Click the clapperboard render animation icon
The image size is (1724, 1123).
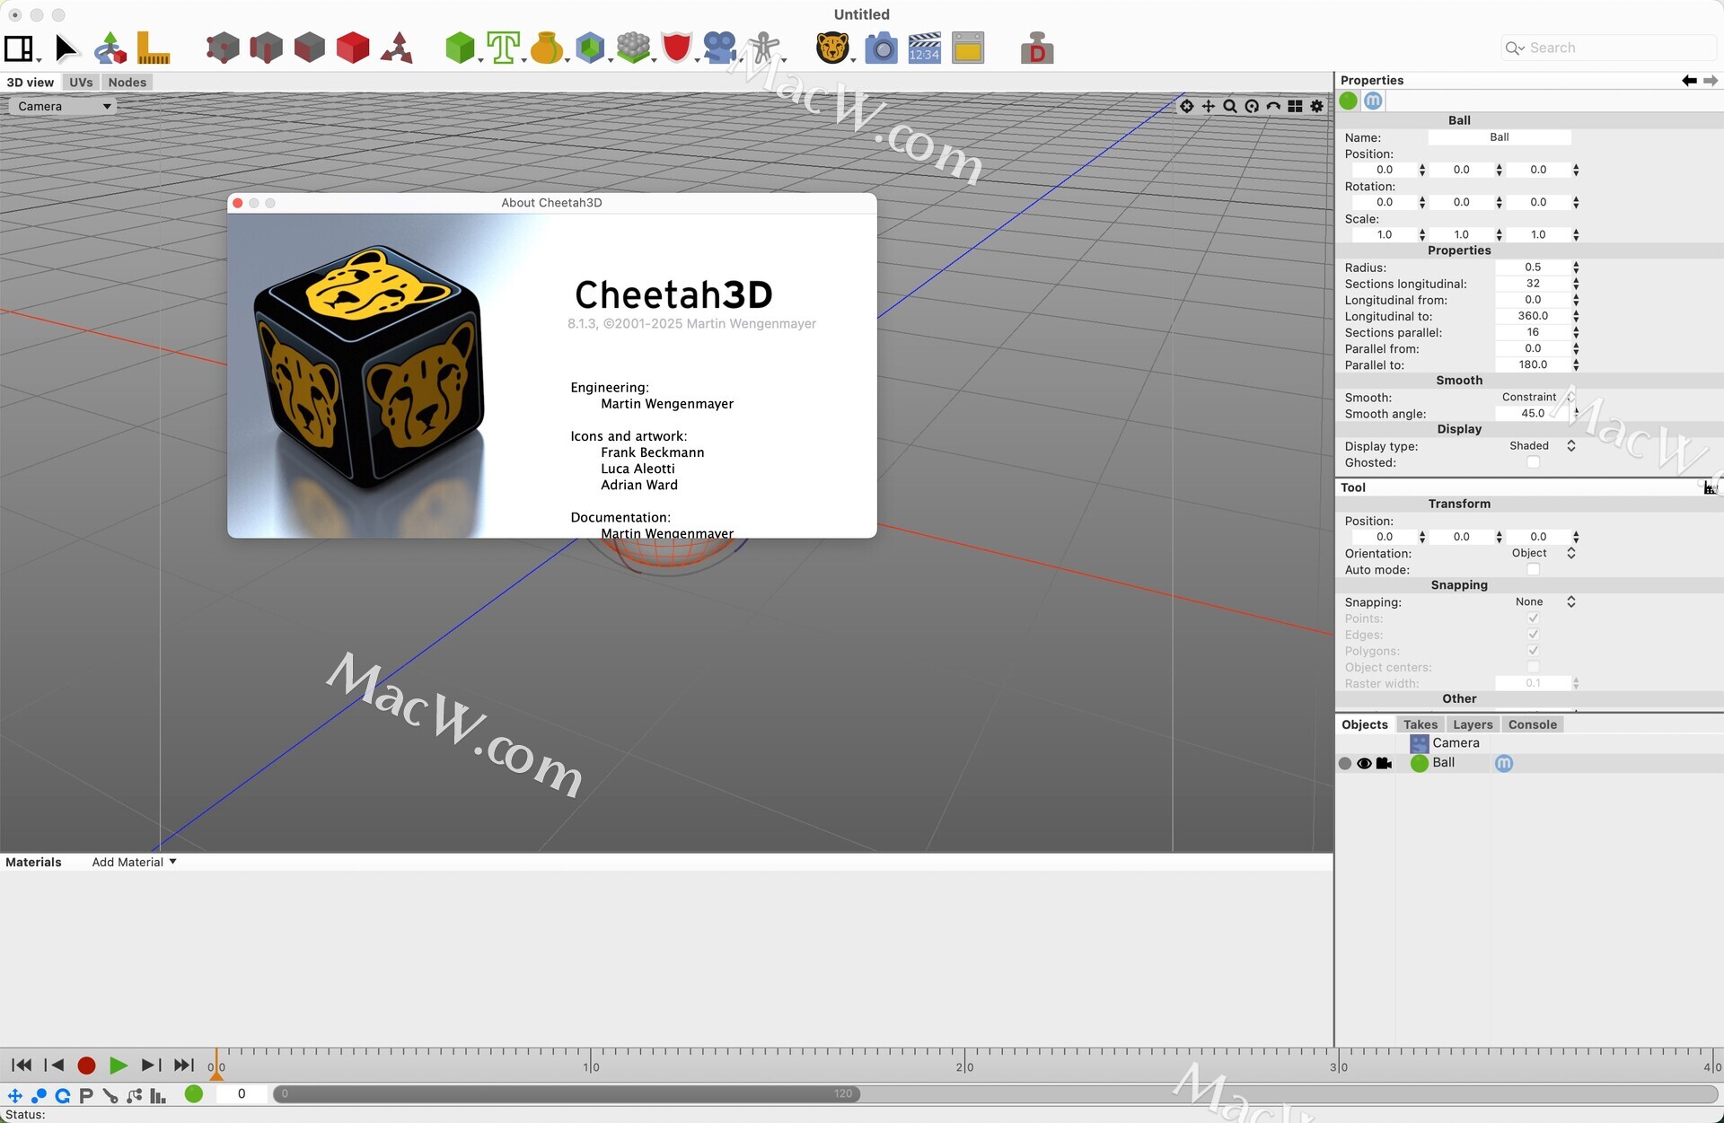pyautogui.click(x=924, y=48)
